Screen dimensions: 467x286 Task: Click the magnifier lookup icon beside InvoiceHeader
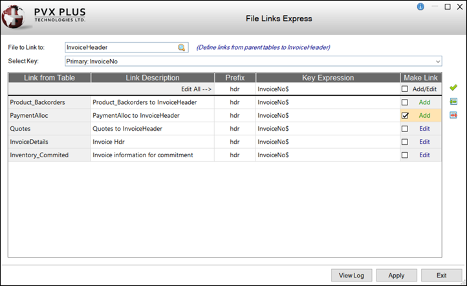click(x=182, y=47)
